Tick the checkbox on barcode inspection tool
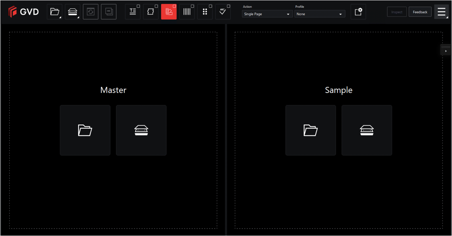The image size is (452, 236). (x=192, y=6)
